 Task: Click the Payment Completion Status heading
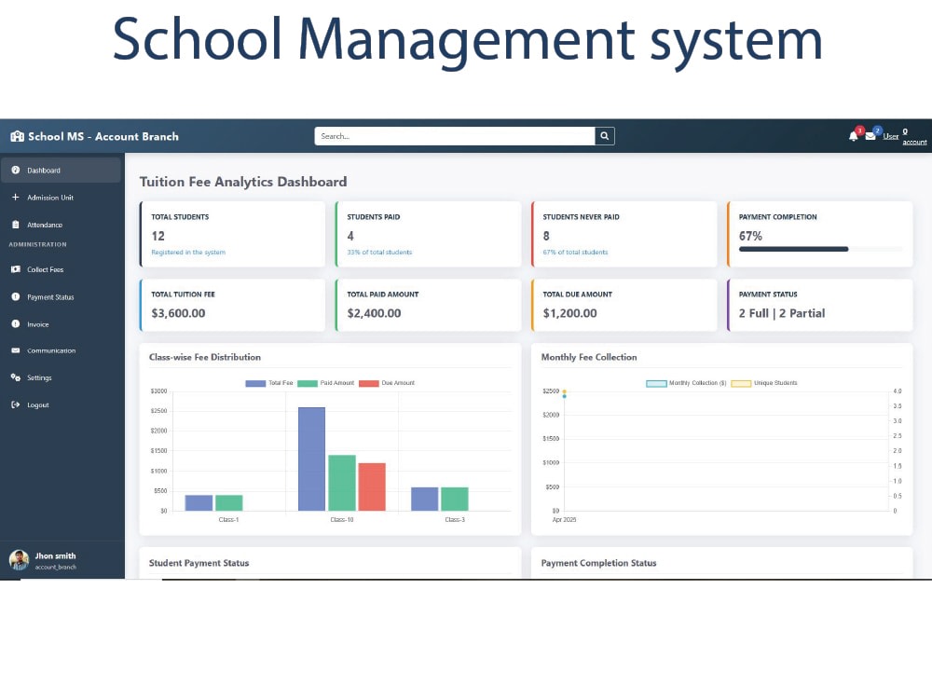pos(598,563)
